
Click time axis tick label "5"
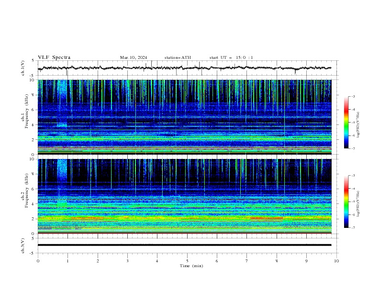(187, 261)
